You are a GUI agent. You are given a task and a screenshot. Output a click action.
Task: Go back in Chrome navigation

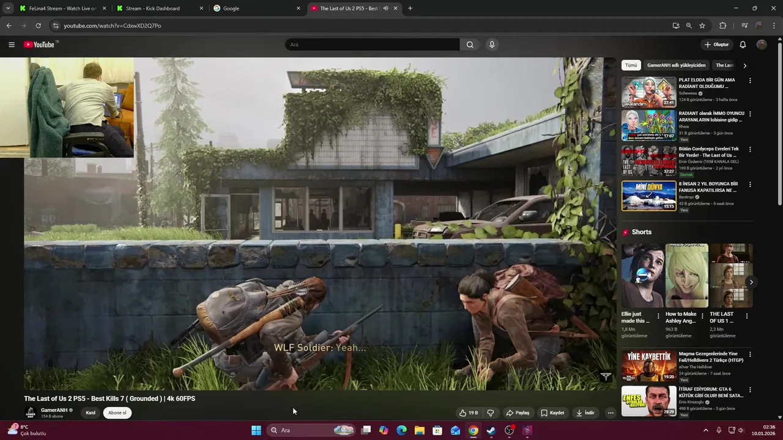tap(9, 26)
